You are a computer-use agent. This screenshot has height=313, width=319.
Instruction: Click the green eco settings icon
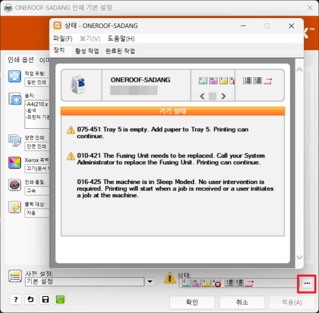pos(60,299)
